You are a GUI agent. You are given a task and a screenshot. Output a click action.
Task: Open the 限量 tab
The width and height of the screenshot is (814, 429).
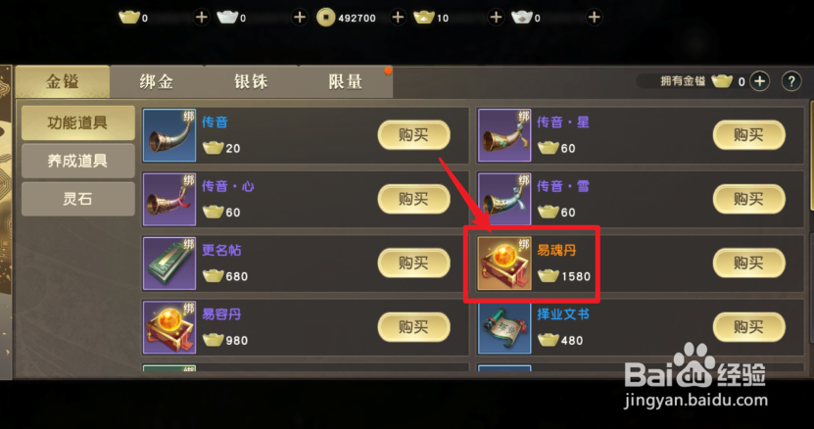[x=345, y=82]
